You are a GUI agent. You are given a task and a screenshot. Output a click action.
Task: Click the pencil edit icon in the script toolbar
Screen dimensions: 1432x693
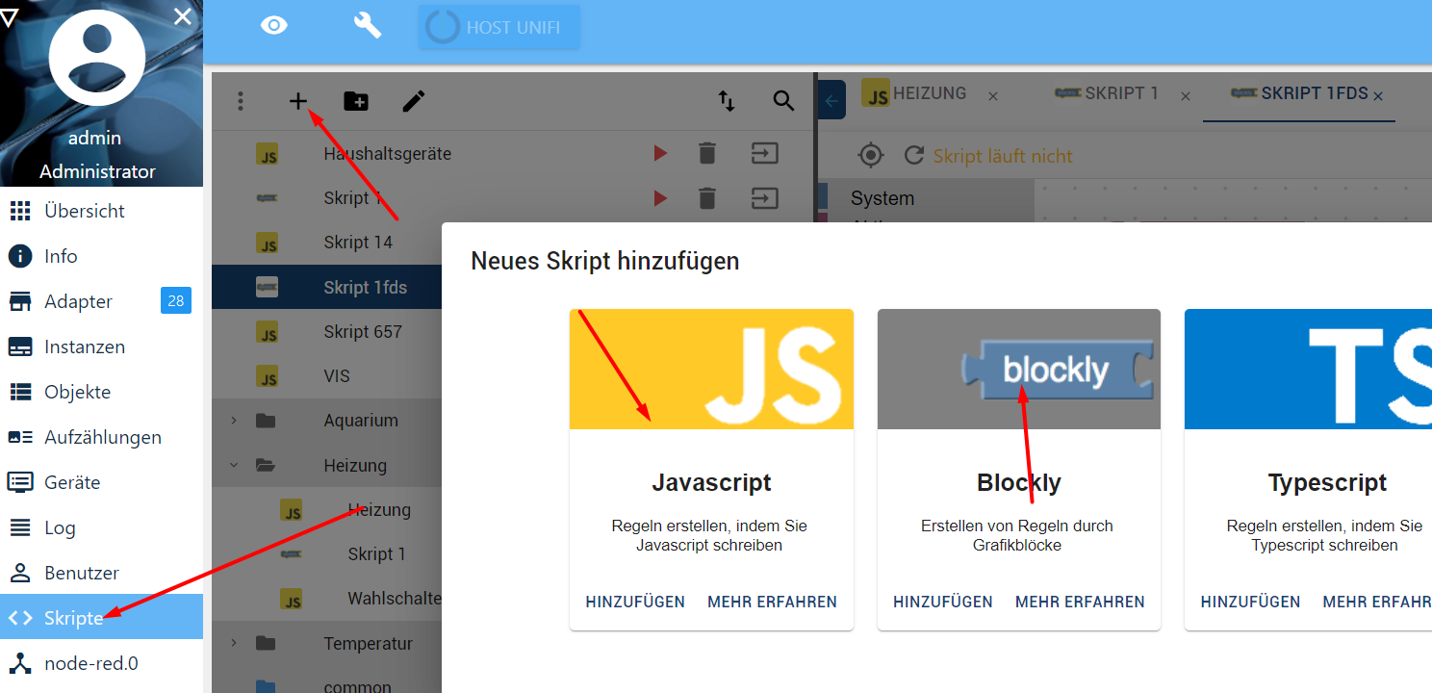coord(414,101)
